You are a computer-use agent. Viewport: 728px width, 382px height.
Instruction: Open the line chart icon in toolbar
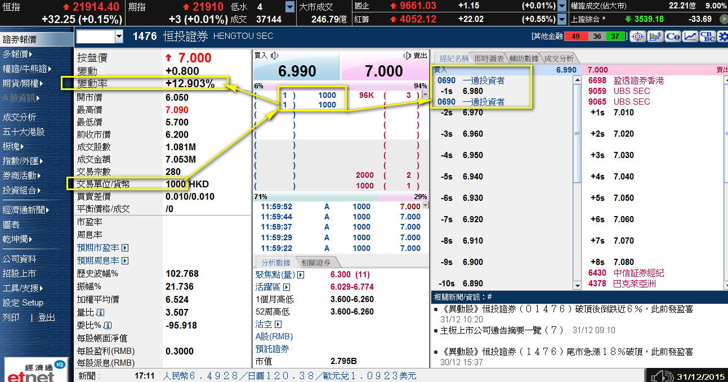click(690, 37)
